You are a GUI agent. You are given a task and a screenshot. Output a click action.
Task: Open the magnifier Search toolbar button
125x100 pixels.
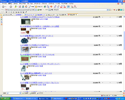31,7
